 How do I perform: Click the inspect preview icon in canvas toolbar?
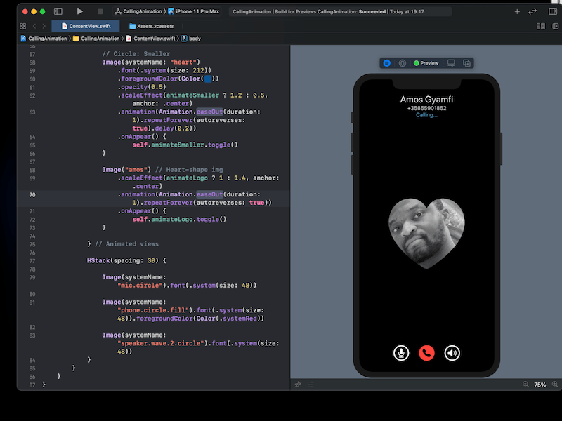401,62
